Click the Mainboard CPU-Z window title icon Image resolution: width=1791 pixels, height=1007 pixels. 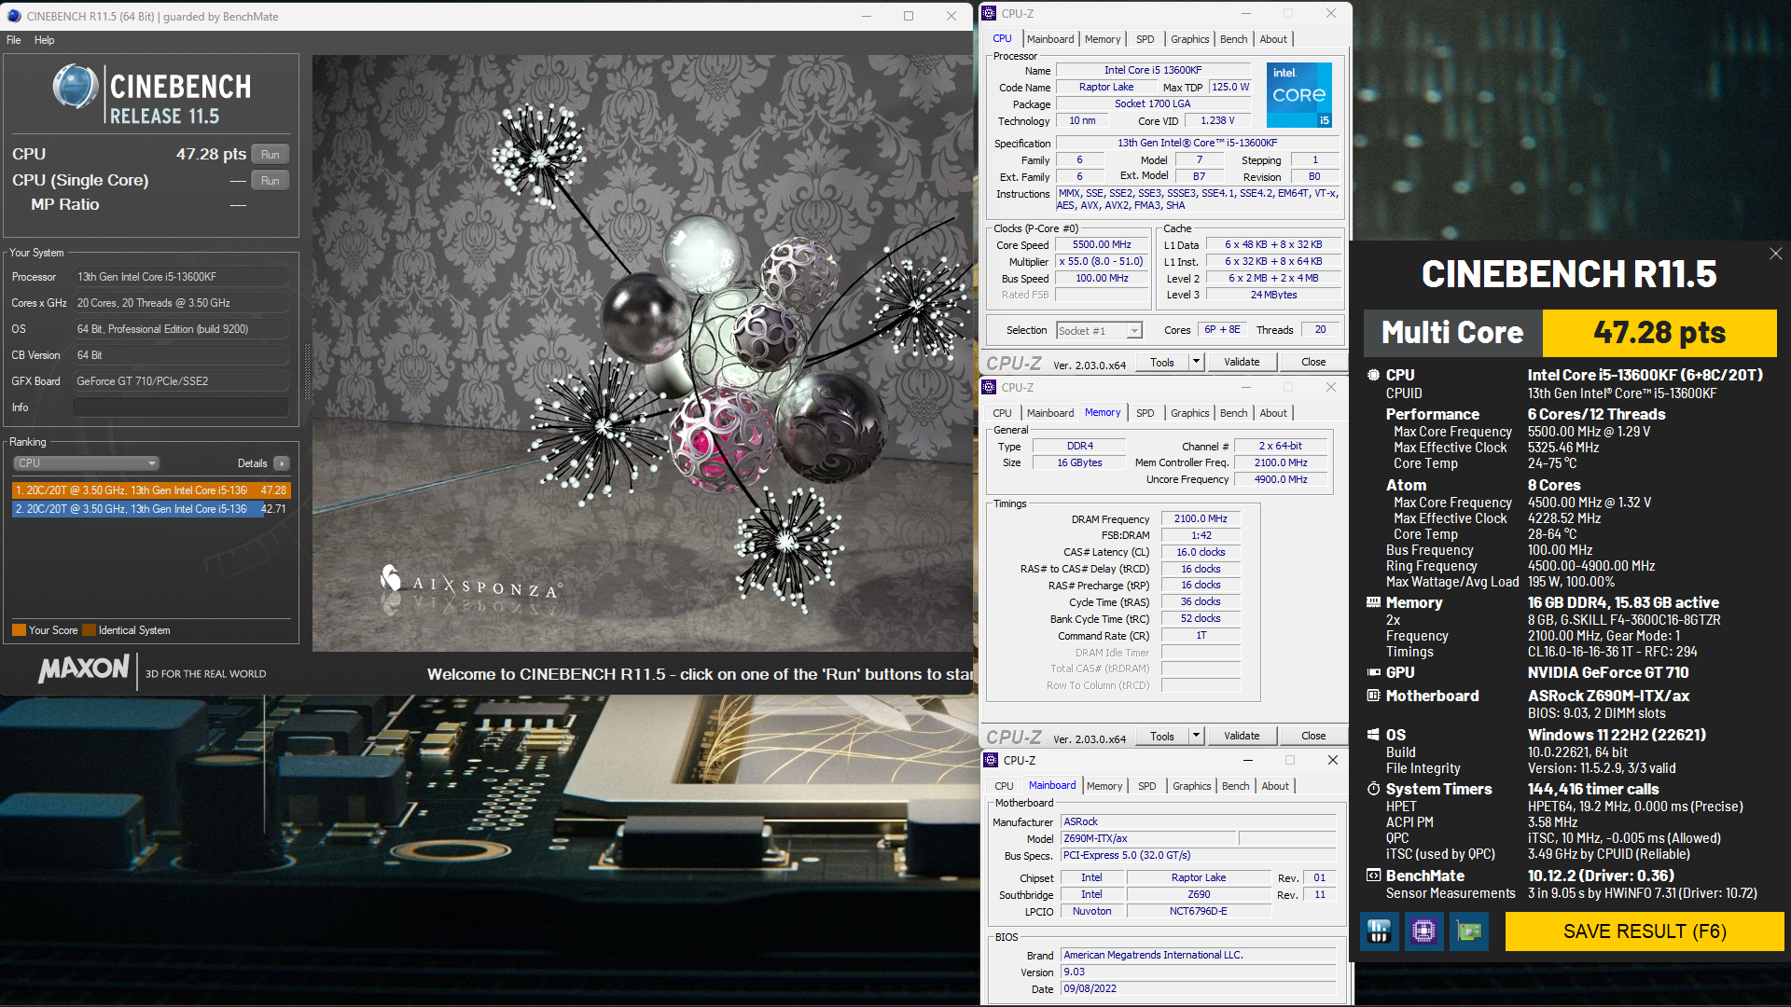point(991,760)
